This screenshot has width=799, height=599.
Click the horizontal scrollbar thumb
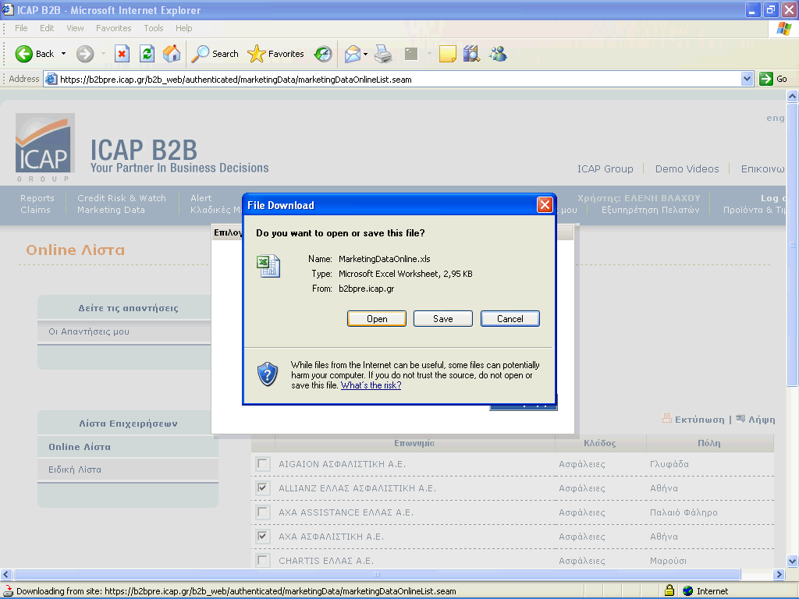point(377,575)
